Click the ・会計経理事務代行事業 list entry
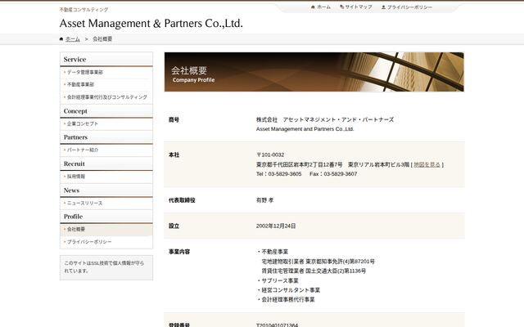The width and height of the screenshot is (524, 327). point(286,300)
